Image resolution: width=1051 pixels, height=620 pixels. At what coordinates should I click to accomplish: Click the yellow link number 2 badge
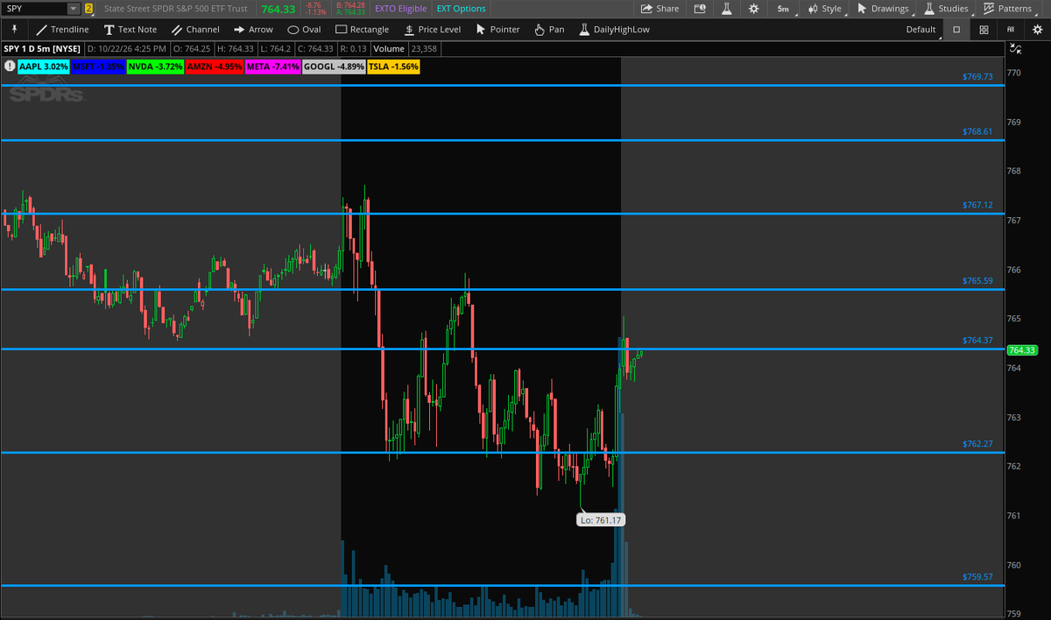(x=88, y=9)
